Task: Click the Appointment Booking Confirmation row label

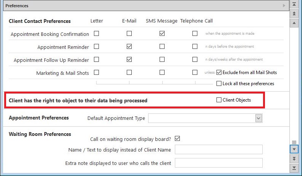Action: (x=50, y=34)
